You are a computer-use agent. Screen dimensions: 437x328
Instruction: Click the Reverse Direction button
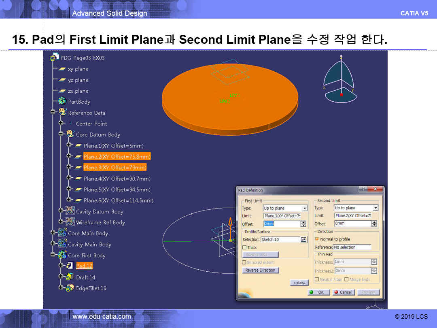pyautogui.click(x=260, y=270)
